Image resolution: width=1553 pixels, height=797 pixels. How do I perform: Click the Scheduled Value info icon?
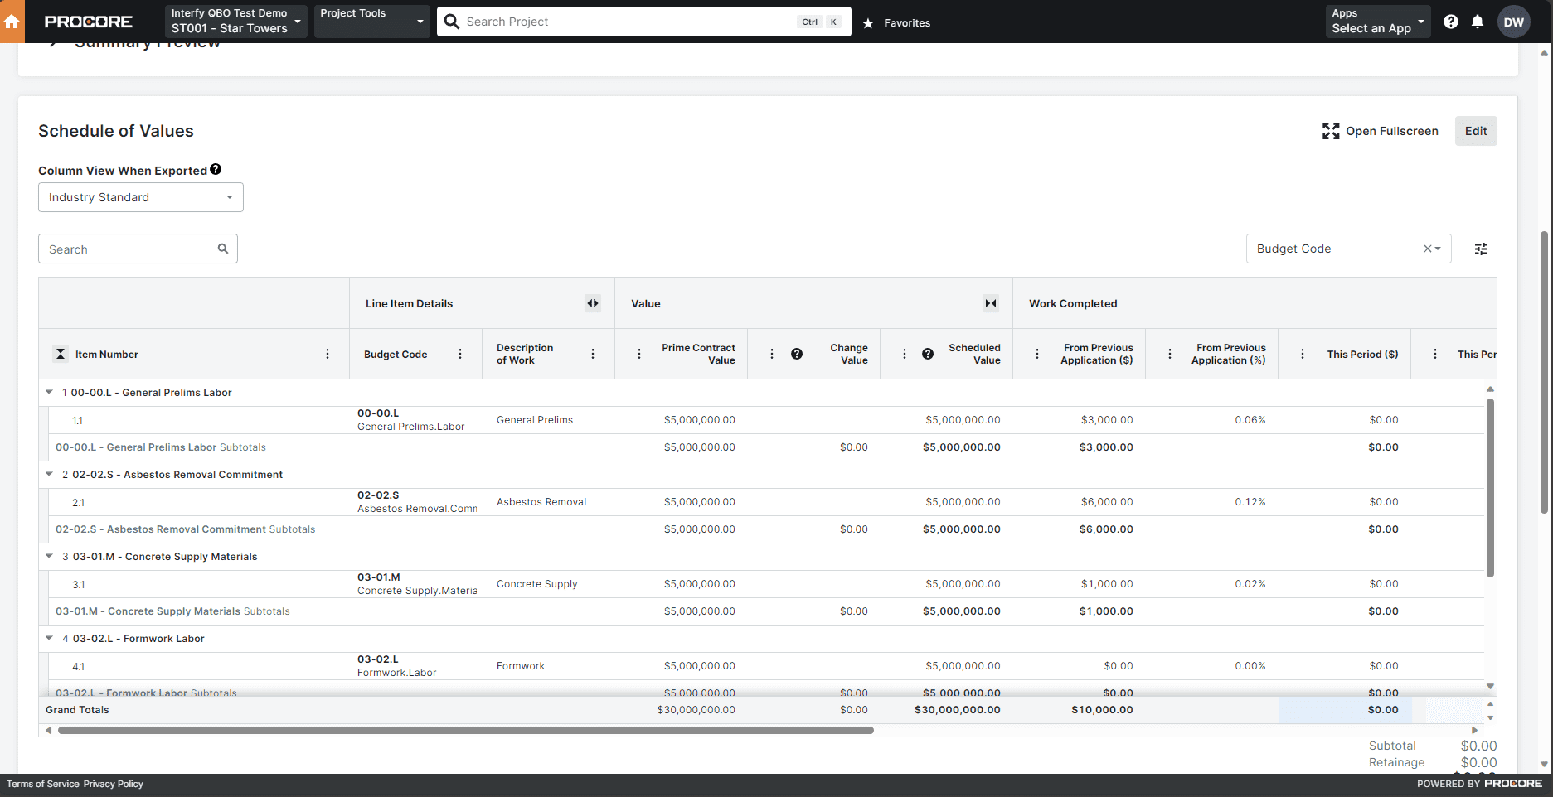[x=928, y=355]
